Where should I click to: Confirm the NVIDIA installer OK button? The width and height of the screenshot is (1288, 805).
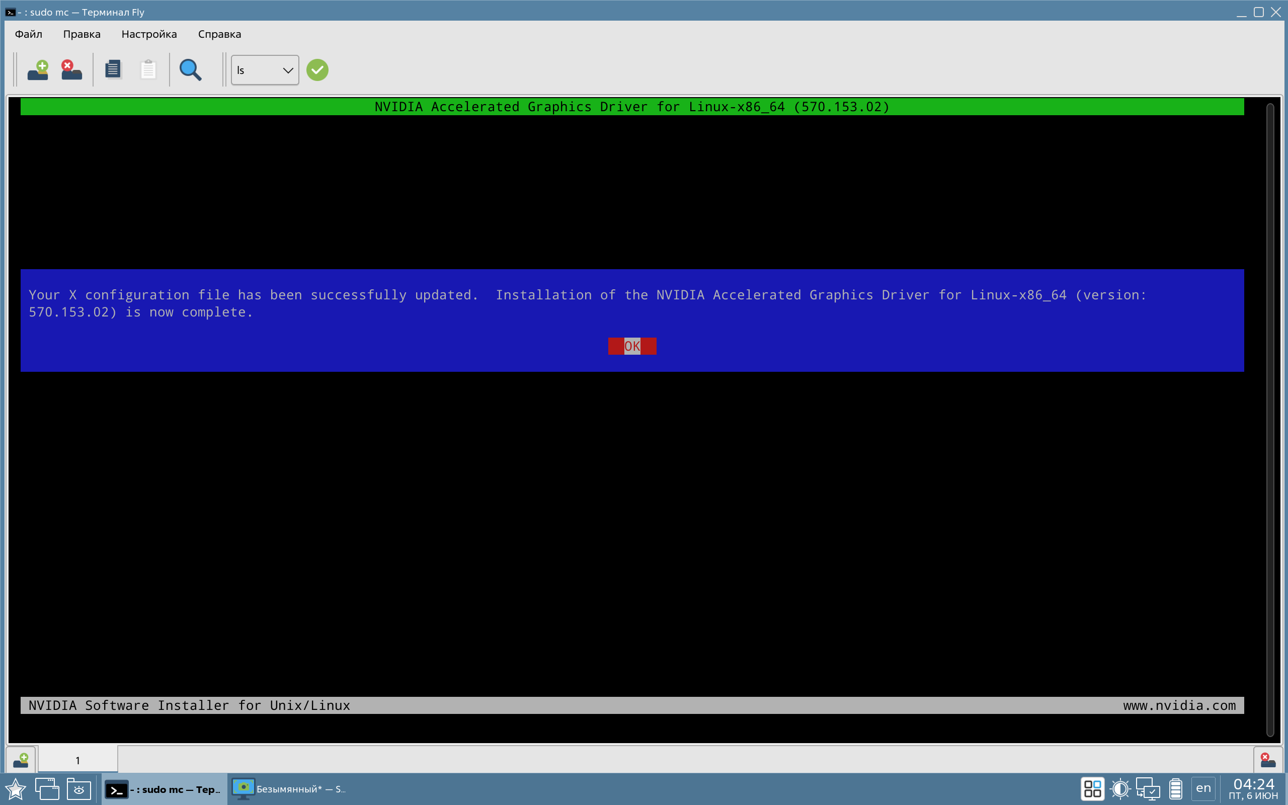click(x=632, y=346)
